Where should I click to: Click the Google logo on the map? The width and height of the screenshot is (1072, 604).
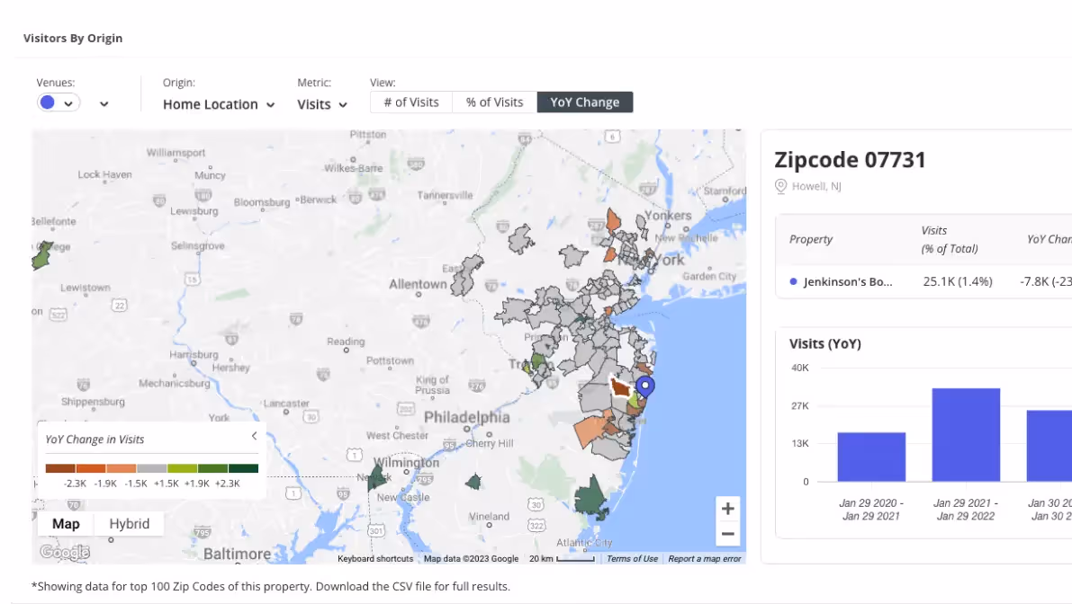[65, 552]
